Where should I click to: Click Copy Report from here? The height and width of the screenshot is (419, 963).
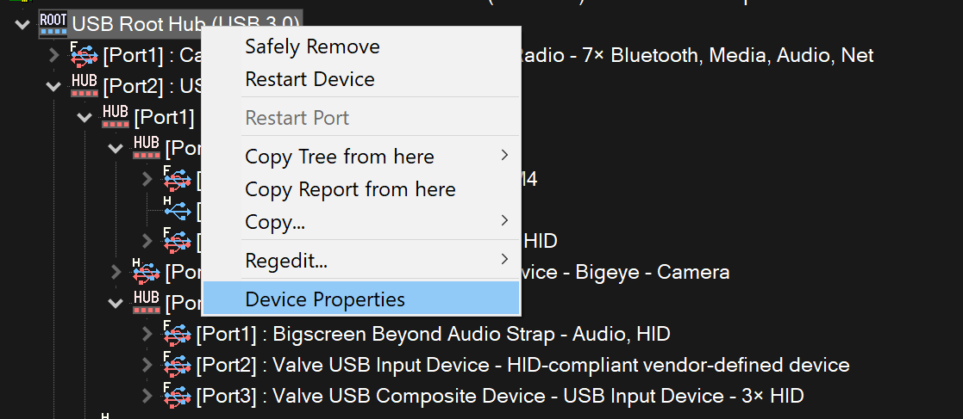coord(350,189)
